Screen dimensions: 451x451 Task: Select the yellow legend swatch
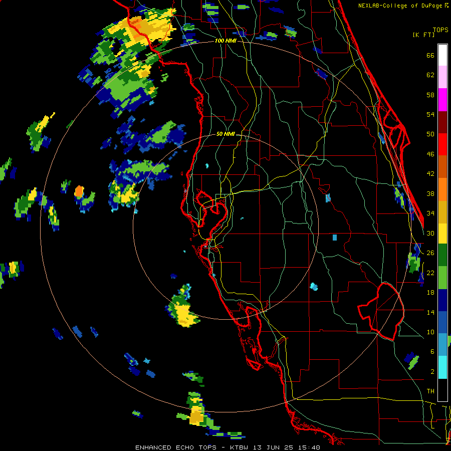tap(442, 234)
